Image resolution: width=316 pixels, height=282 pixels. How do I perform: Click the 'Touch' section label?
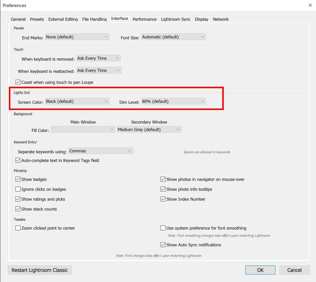tap(18, 50)
